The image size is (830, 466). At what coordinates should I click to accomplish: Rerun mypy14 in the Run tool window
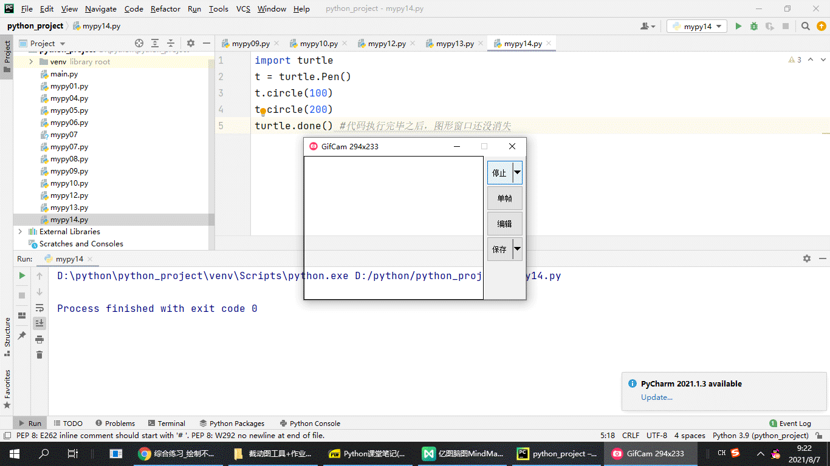tap(22, 275)
